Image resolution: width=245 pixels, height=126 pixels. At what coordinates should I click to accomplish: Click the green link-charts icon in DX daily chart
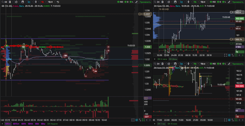(x=195, y=2)
